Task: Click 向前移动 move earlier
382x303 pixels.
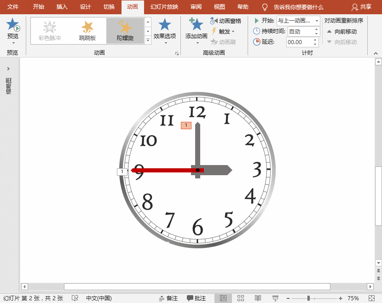Action: (342, 31)
